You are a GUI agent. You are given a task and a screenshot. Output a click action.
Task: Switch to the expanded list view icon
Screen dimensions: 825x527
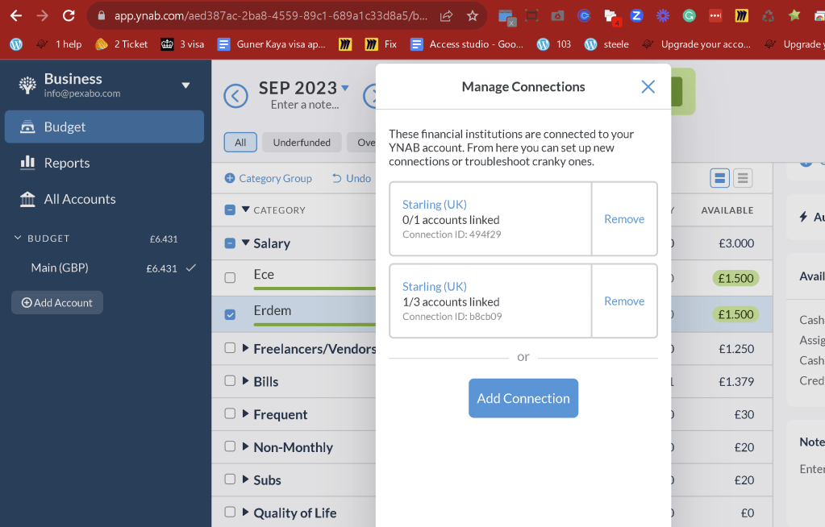(x=719, y=178)
